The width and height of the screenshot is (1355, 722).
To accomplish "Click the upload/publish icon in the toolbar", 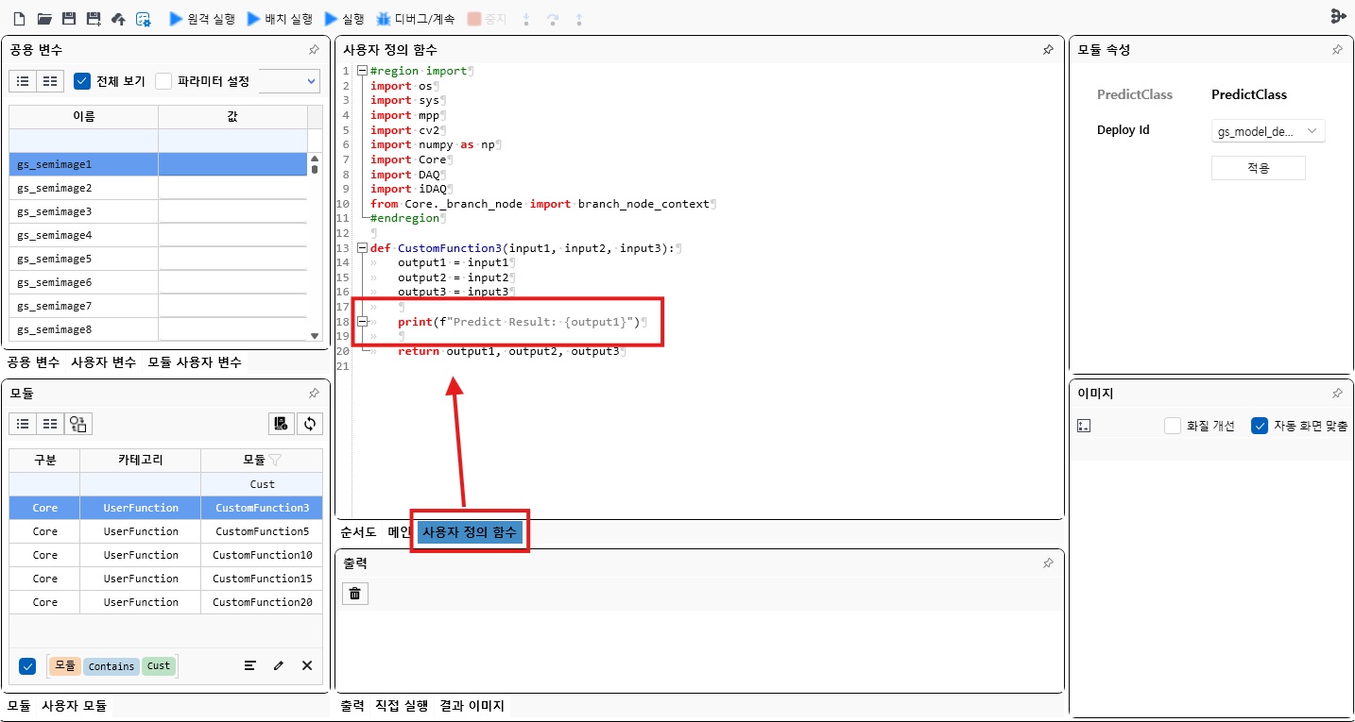I will (117, 18).
